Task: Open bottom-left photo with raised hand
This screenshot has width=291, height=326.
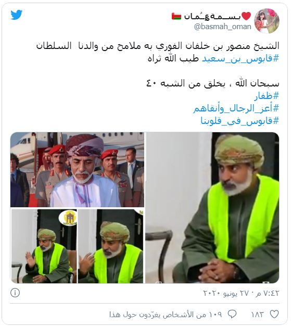Action: 44,246
